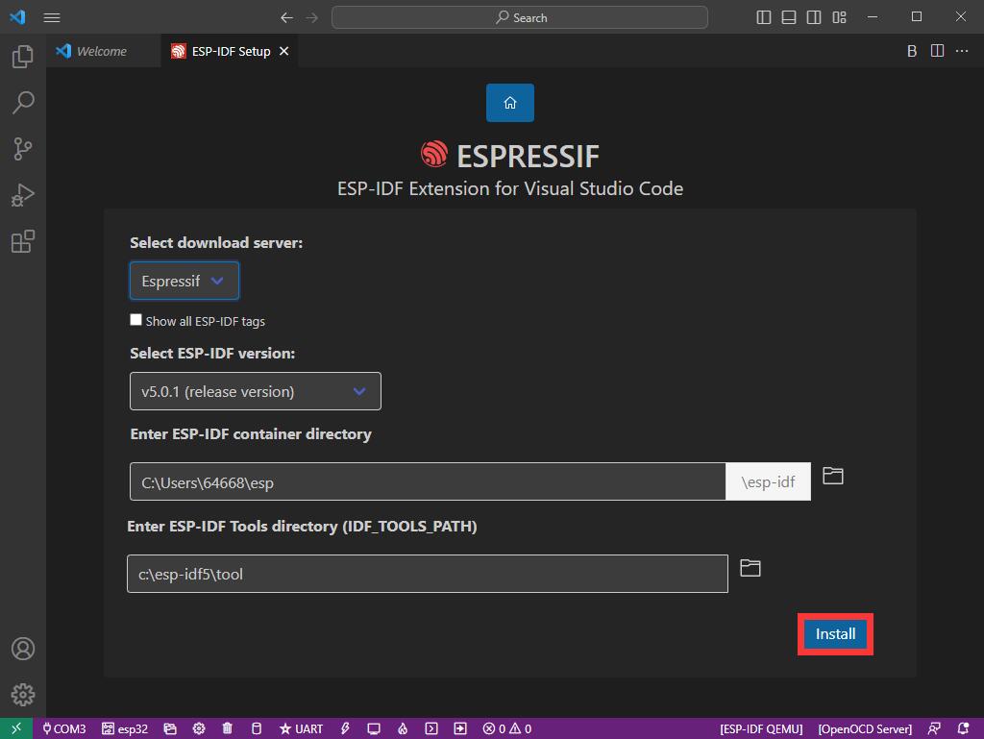Open the Explorer view in activity bar
Screen dimensions: 984x739
[23, 57]
